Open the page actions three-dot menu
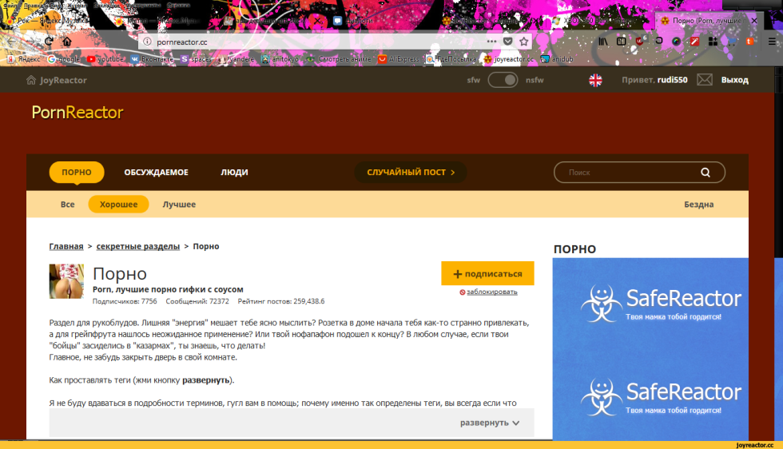783x449 pixels. (491, 41)
